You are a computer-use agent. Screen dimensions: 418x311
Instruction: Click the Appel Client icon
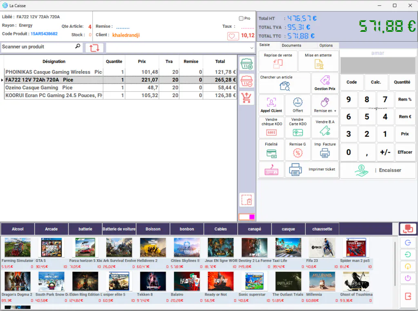pyautogui.click(x=271, y=102)
